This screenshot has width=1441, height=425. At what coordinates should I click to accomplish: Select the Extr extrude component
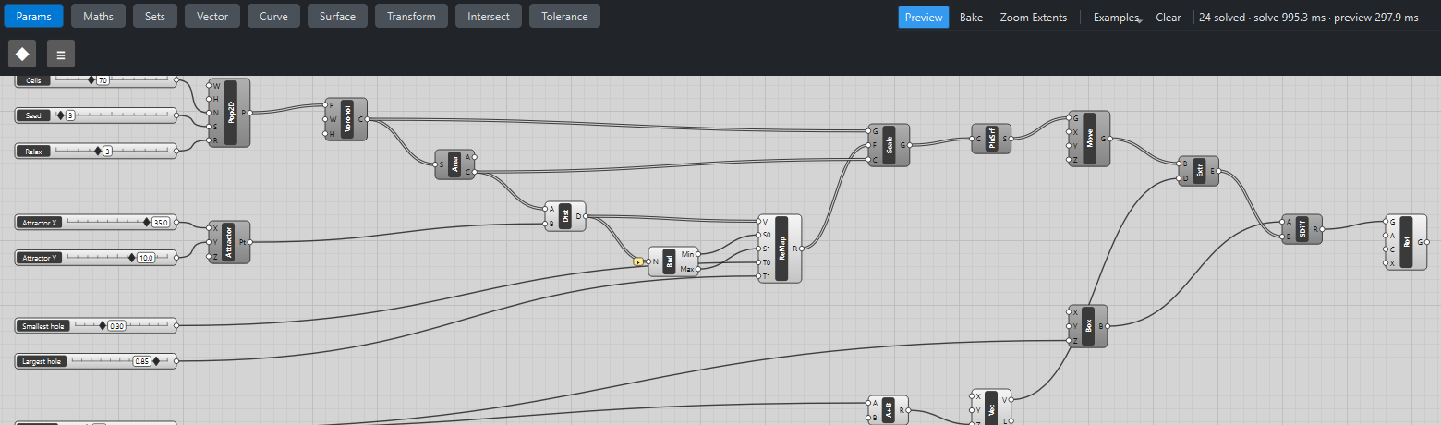[1199, 171]
